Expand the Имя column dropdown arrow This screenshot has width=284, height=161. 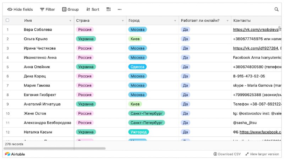[70, 21]
